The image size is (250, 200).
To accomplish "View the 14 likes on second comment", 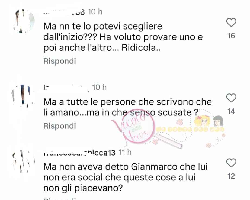I will pyautogui.click(x=231, y=111).
